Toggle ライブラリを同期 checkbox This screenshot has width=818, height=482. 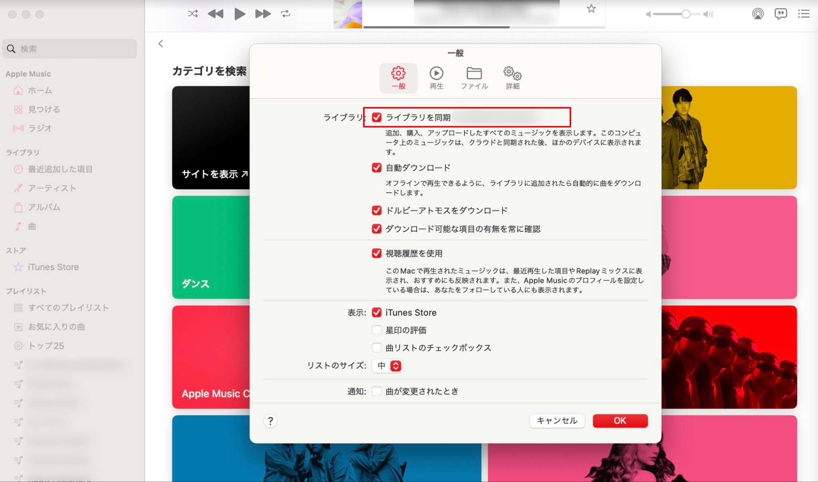pos(377,117)
